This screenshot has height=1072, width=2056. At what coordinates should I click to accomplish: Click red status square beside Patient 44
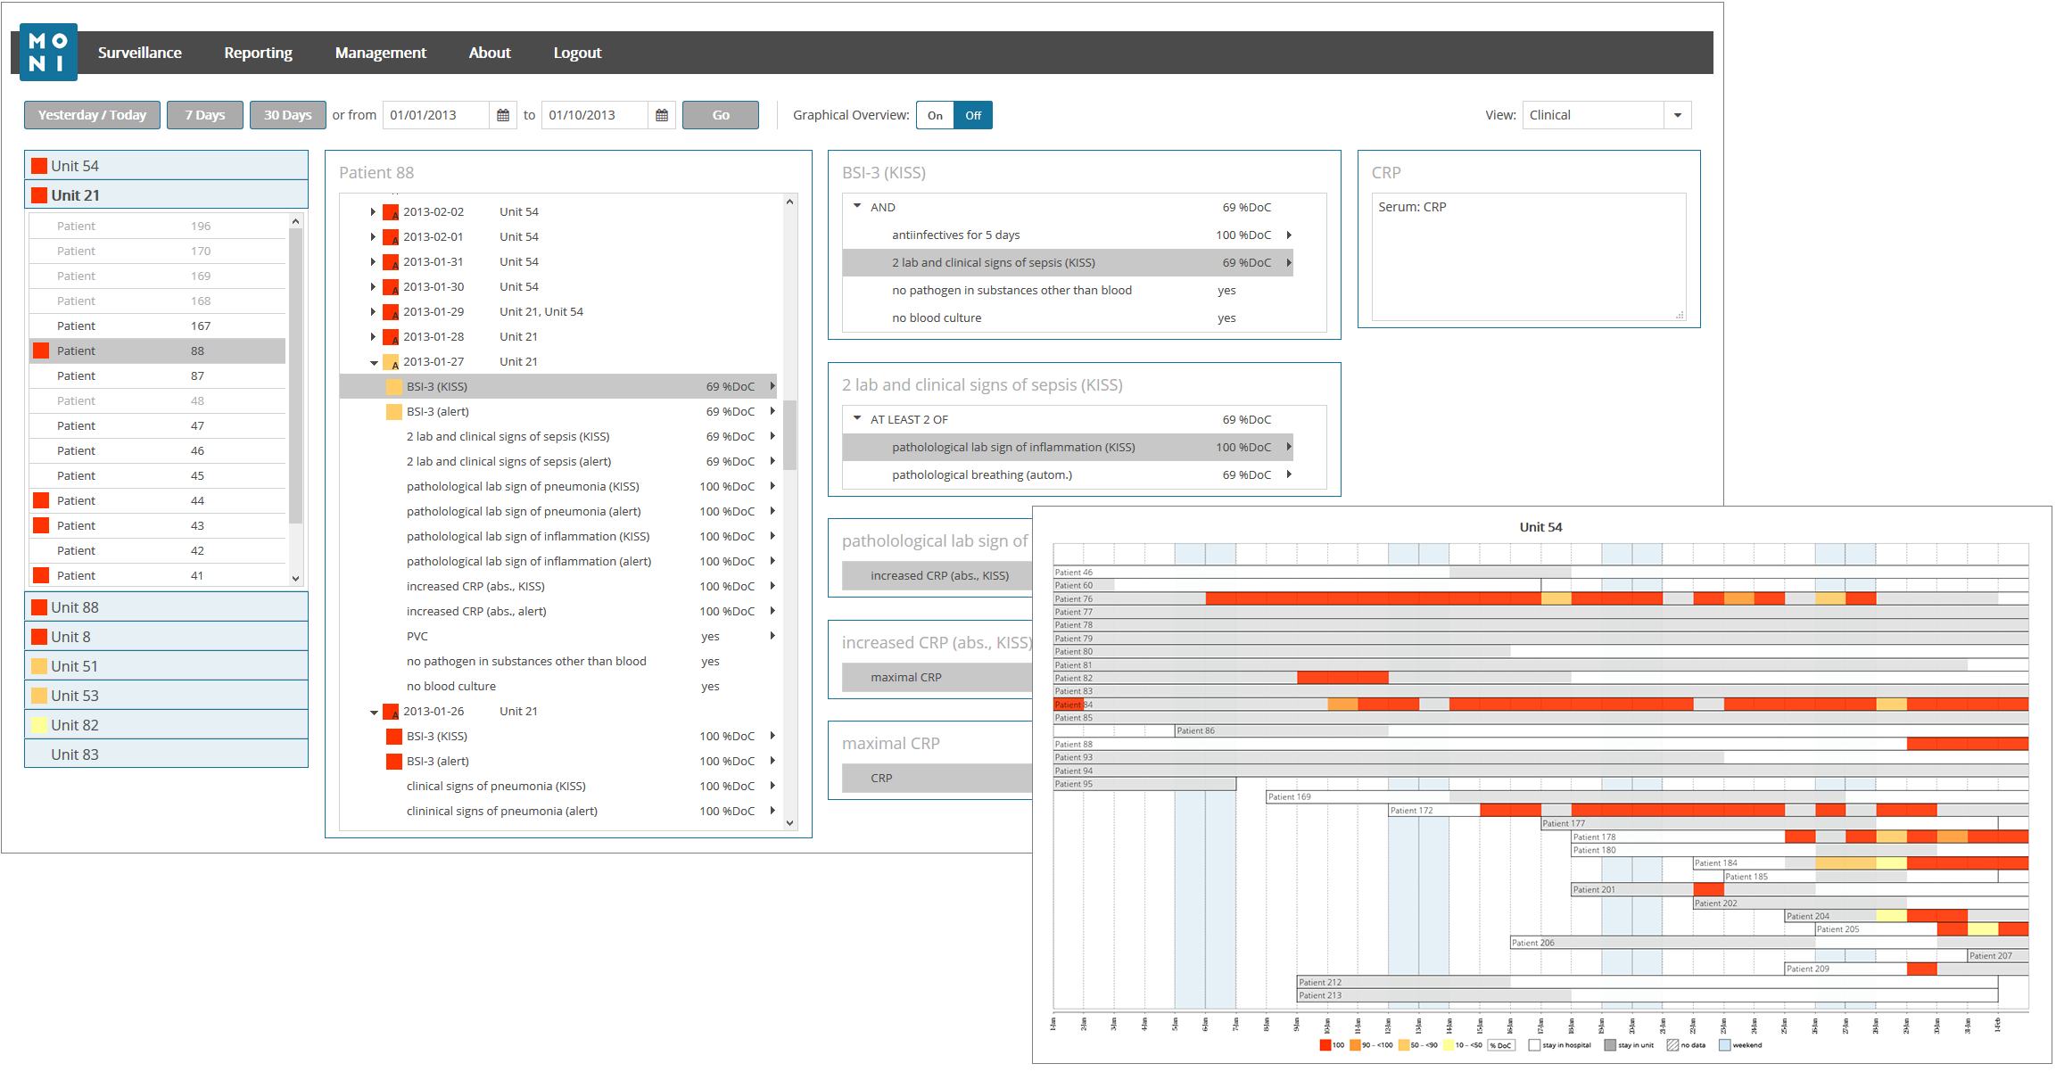[x=41, y=501]
